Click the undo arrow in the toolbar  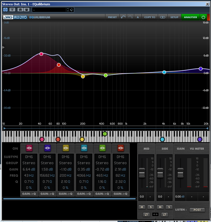[x=123, y=17]
